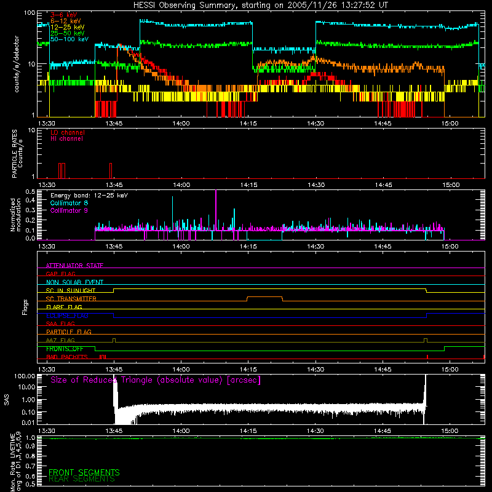Viewport: 492px width, 492px height.
Task: Click the GAP_FLAG label
Action: (x=60, y=274)
